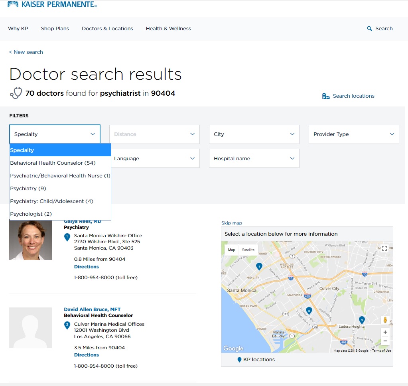The width and height of the screenshot is (408, 386).
Task: Switch map to Satellite view
Action: pyautogui.click(x=248, y=250)
